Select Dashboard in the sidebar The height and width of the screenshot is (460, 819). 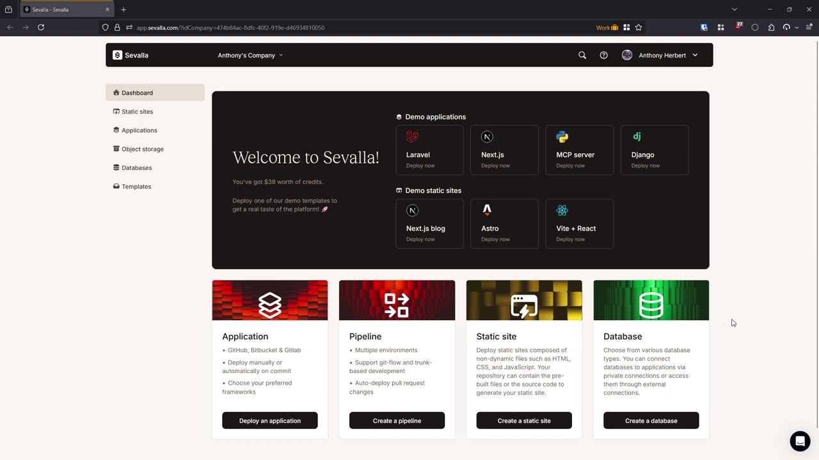tap(155, 93)
